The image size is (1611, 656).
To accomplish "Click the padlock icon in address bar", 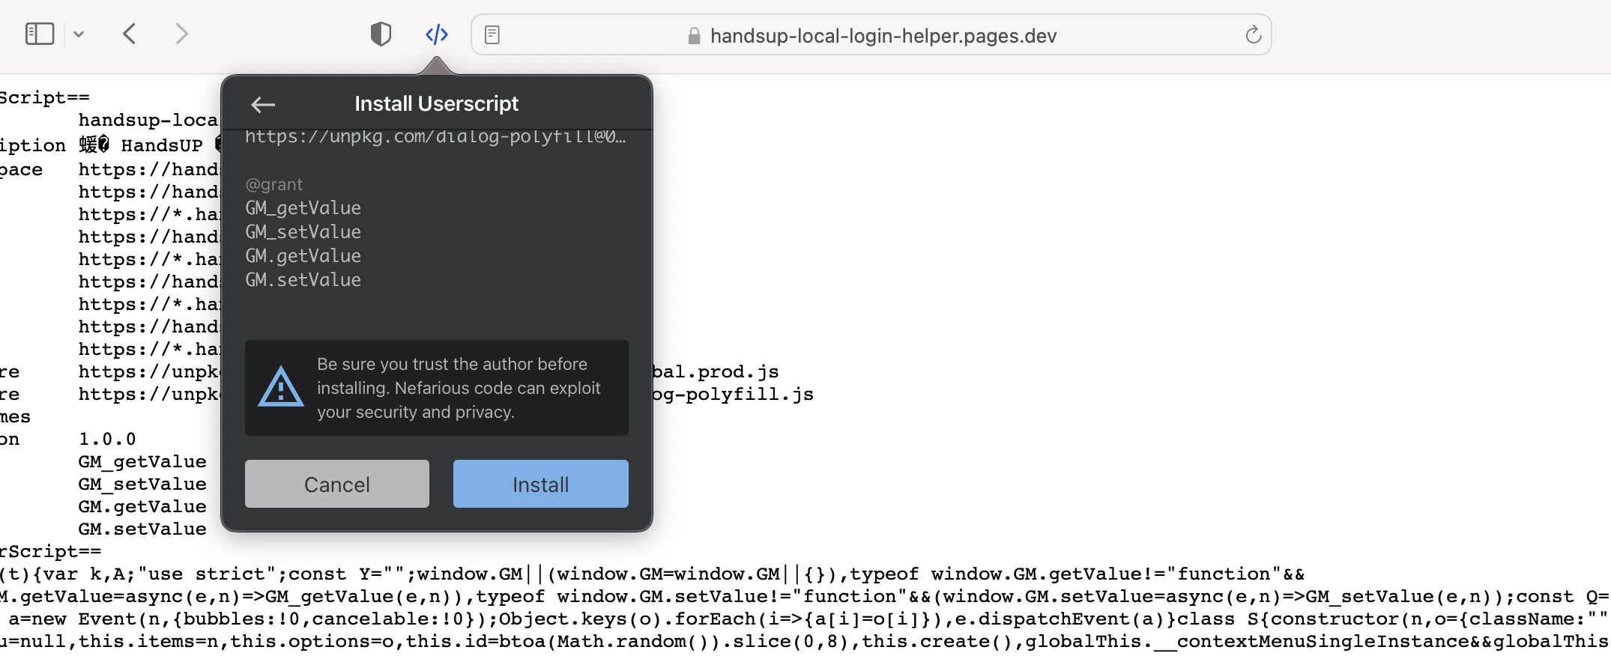I will (x=694, y=36).
